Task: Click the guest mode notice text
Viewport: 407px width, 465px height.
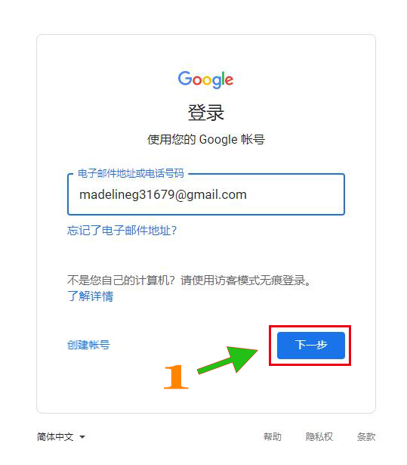Action: click(189, 280)
